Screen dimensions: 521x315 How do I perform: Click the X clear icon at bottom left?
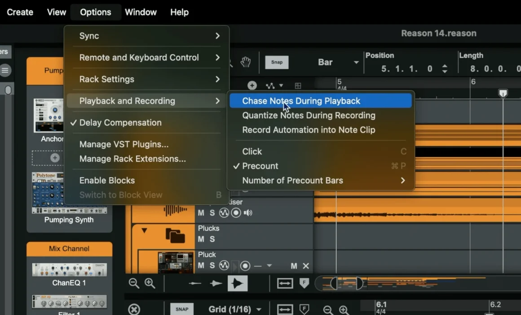133,309
